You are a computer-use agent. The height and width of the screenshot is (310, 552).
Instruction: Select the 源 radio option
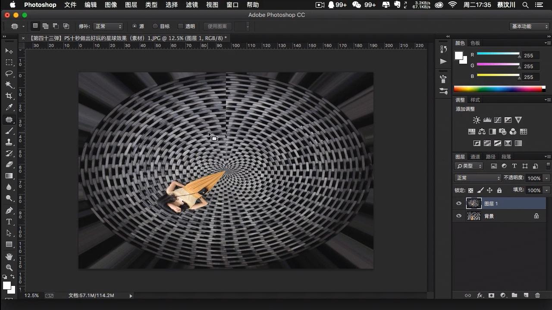click(135, 26)
